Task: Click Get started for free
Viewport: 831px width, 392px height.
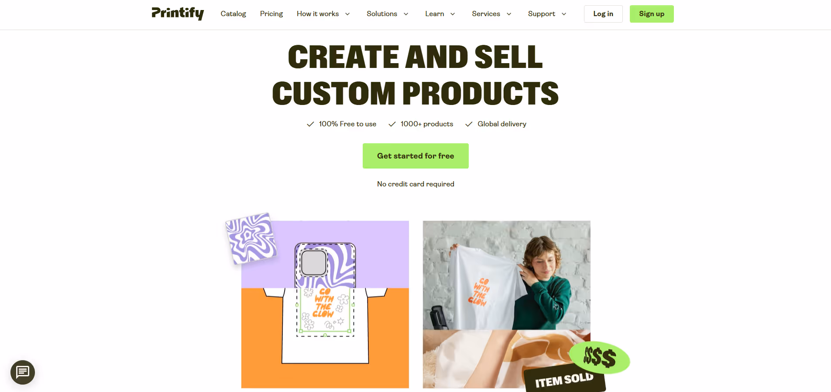Action: coord(415,156)
